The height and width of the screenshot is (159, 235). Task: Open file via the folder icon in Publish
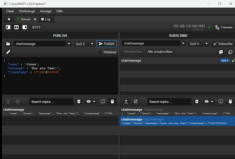coord(8,44)
